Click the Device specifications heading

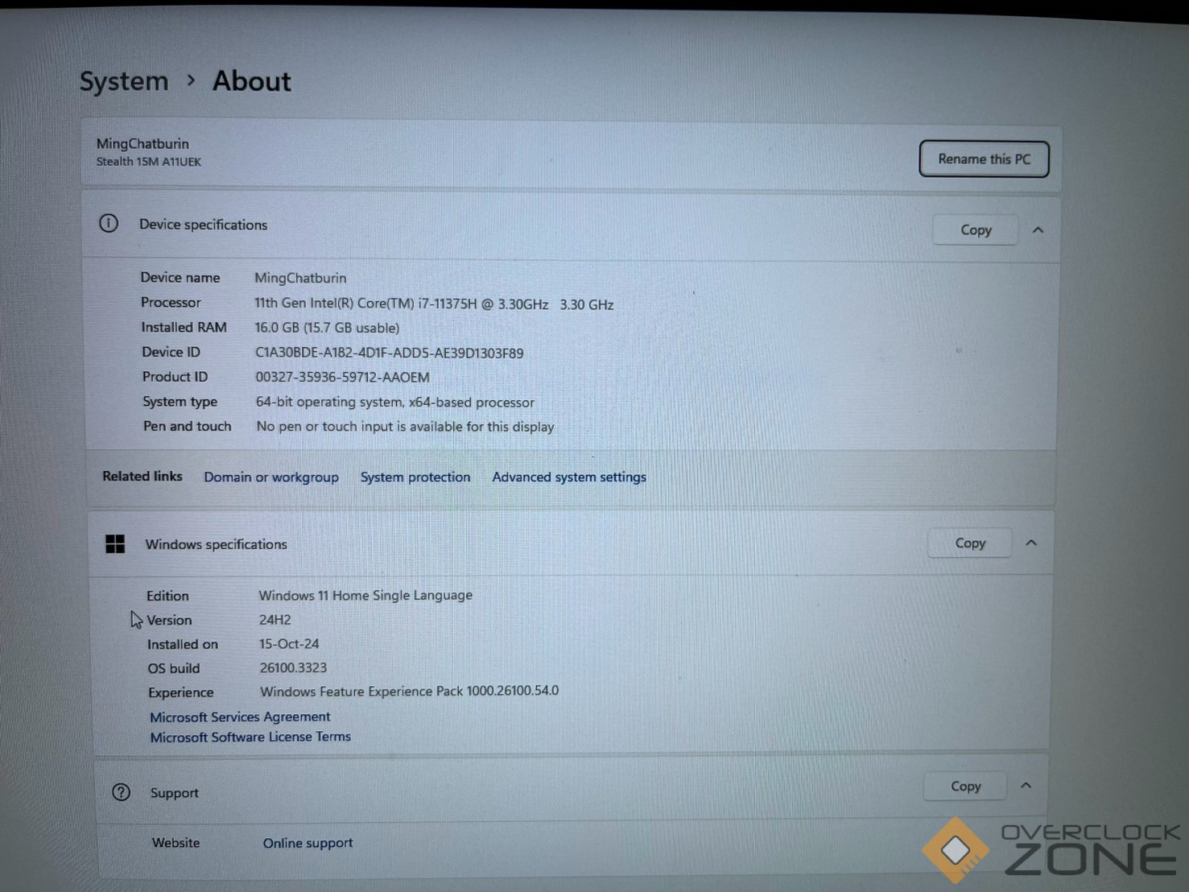[203, 225]
